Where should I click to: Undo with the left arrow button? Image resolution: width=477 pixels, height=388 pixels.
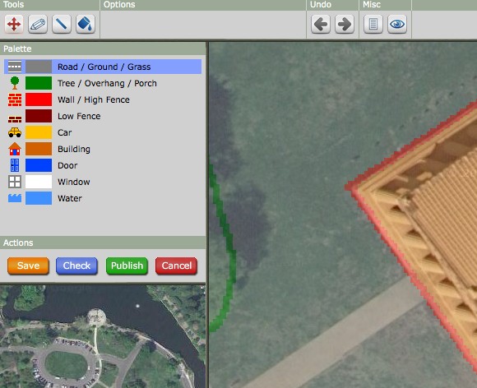pos(321,24)
